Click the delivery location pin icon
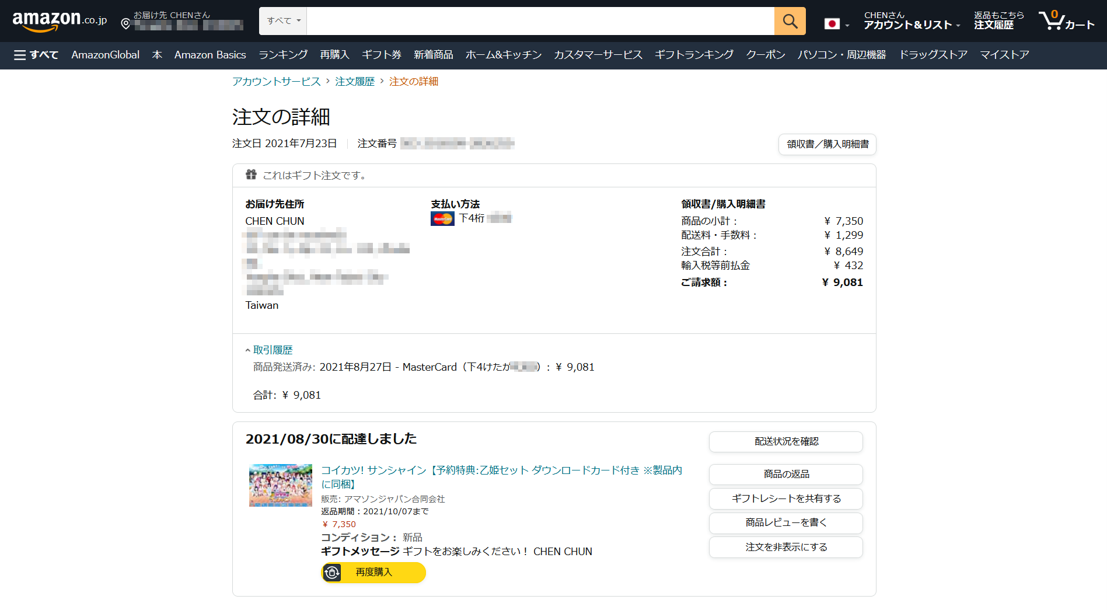The height and width of the screenshot is (610, 1107). 125,24
